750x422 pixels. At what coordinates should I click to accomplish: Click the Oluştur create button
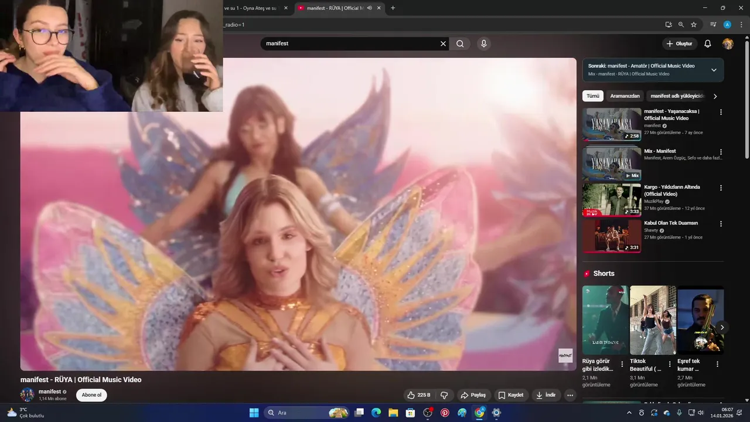coord(680,43)
